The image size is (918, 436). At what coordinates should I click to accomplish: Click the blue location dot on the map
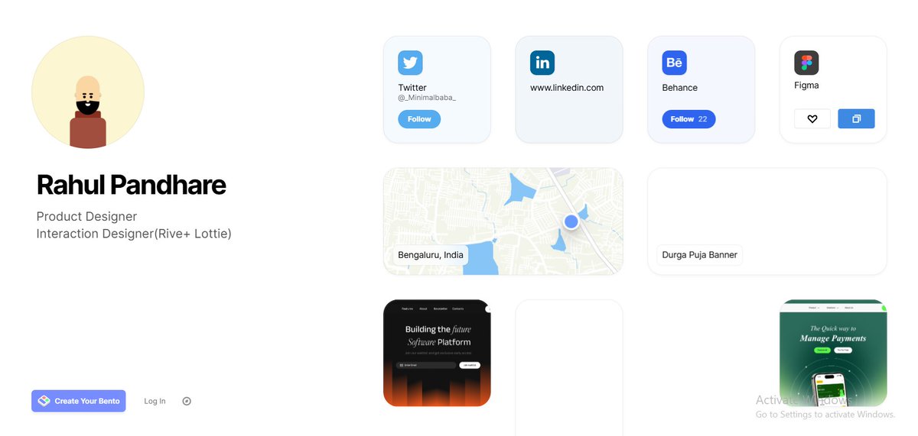pyautogui.click(x=571, y=221)
